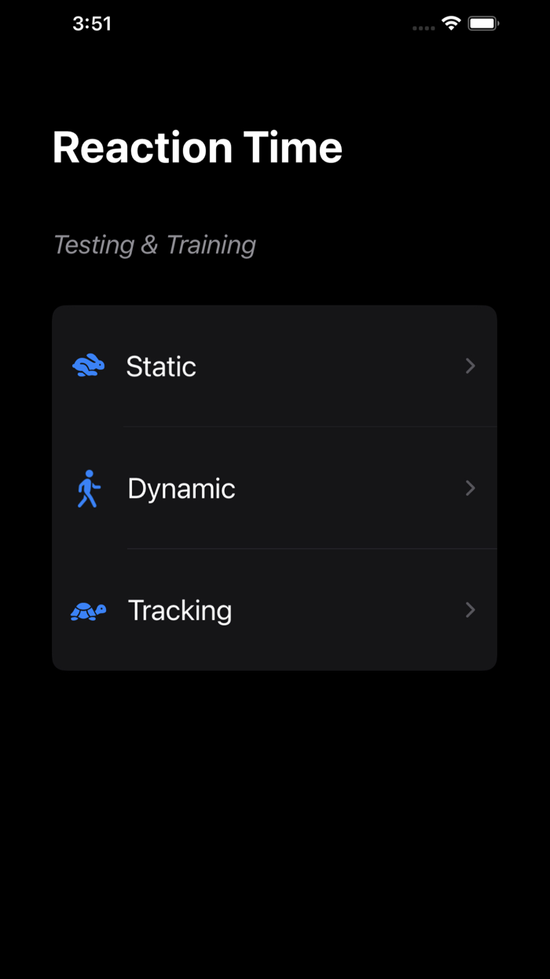The height and width of the screenshot is (979, 550).
Task: Choose the blue person icon for Dynamic mode
Action: 88,488
